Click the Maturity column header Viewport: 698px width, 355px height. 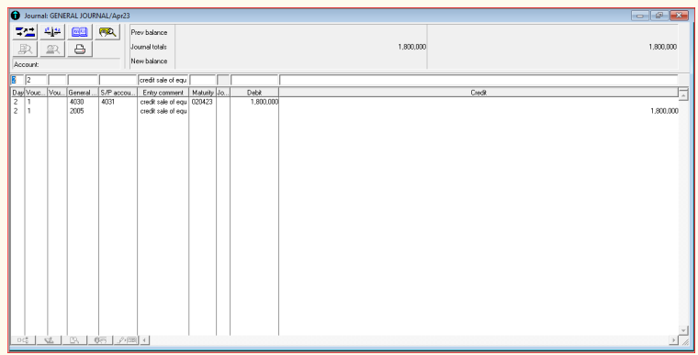pos(203,93)
